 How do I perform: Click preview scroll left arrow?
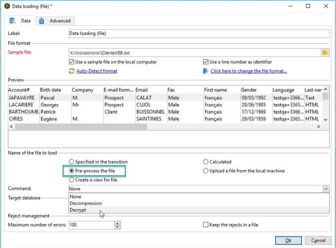tap(11, 127)
